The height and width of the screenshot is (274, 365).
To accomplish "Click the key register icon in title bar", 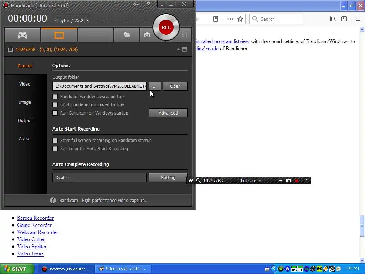I will (x=136, y=4).
